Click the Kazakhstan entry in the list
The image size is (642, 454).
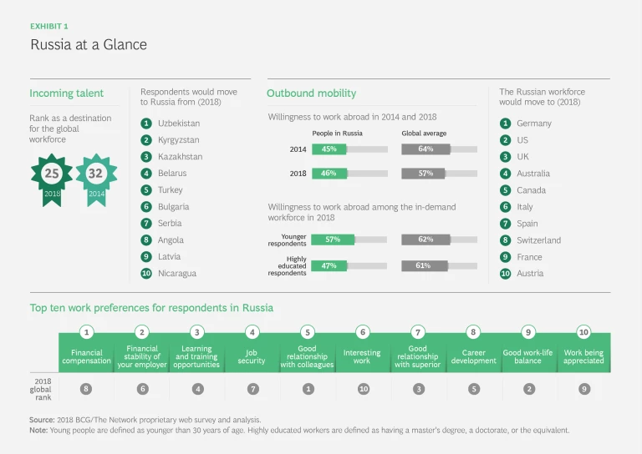pos(180,157)
